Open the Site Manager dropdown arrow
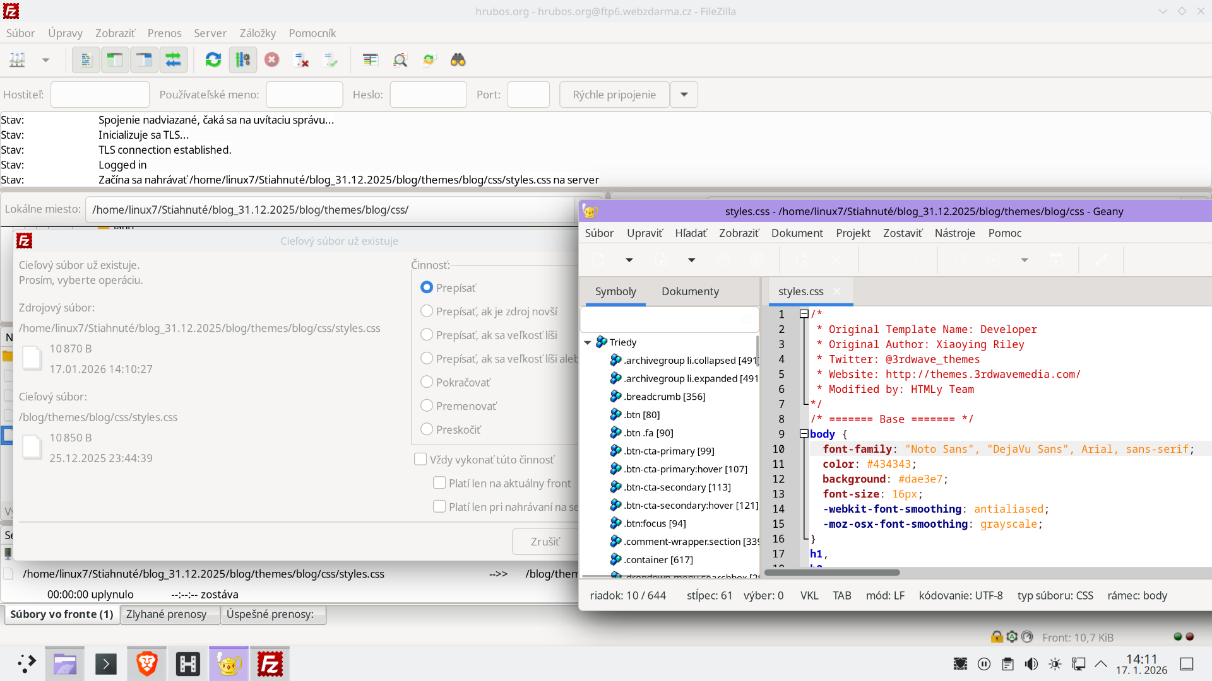The width and height of the screenshot is (1212, 681). click(x=45, y=60)
